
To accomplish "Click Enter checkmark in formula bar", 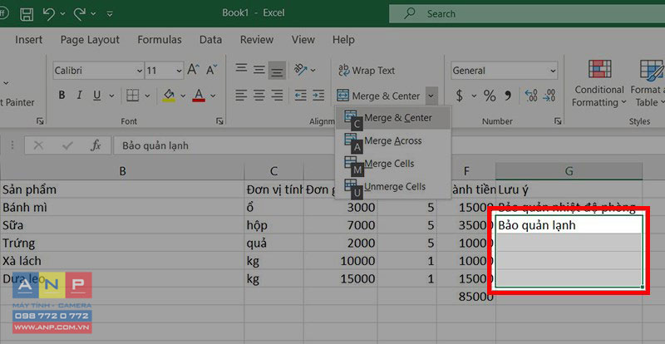I will pyautogui.click(x=67, y=146).
